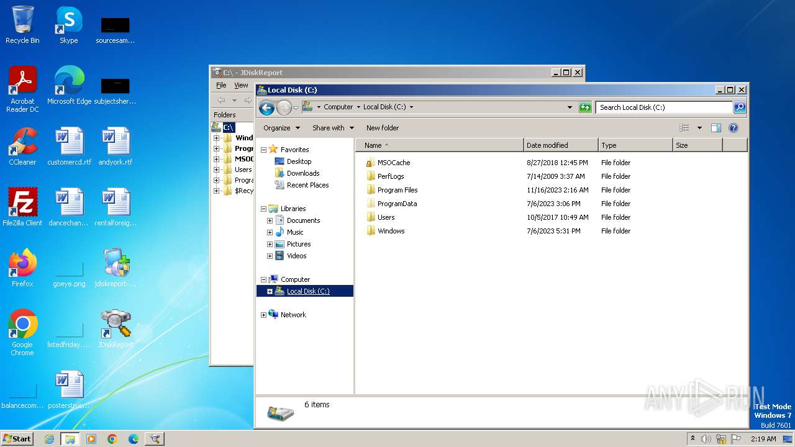Viewport: 795px width, 447px height.
Task: Click Explorer Back navigation button
Action: tap(266, 108)
